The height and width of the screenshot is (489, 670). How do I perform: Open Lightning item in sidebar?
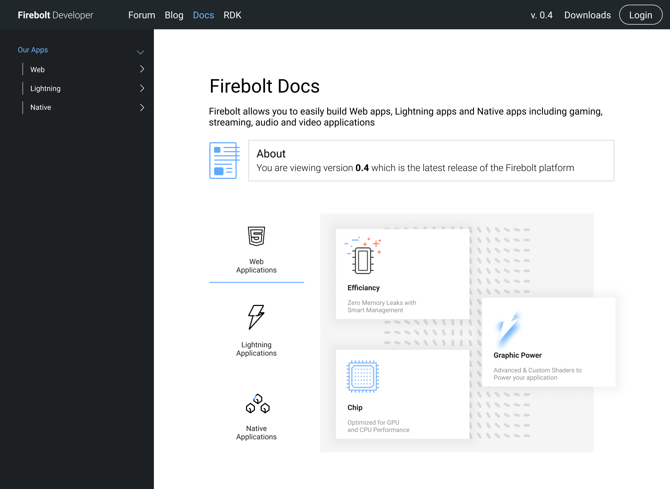pos(45,88)
